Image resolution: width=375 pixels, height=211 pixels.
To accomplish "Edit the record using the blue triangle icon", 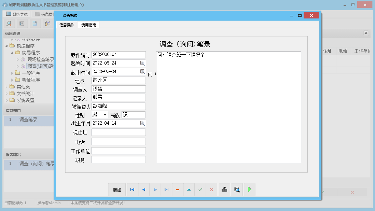I will 189,189.
